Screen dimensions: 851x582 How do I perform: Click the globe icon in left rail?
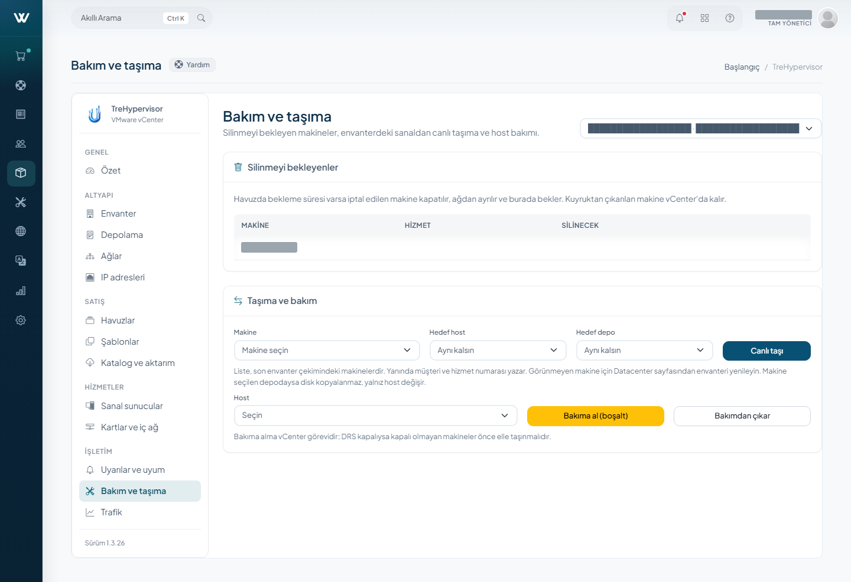[x=21, y=231]
